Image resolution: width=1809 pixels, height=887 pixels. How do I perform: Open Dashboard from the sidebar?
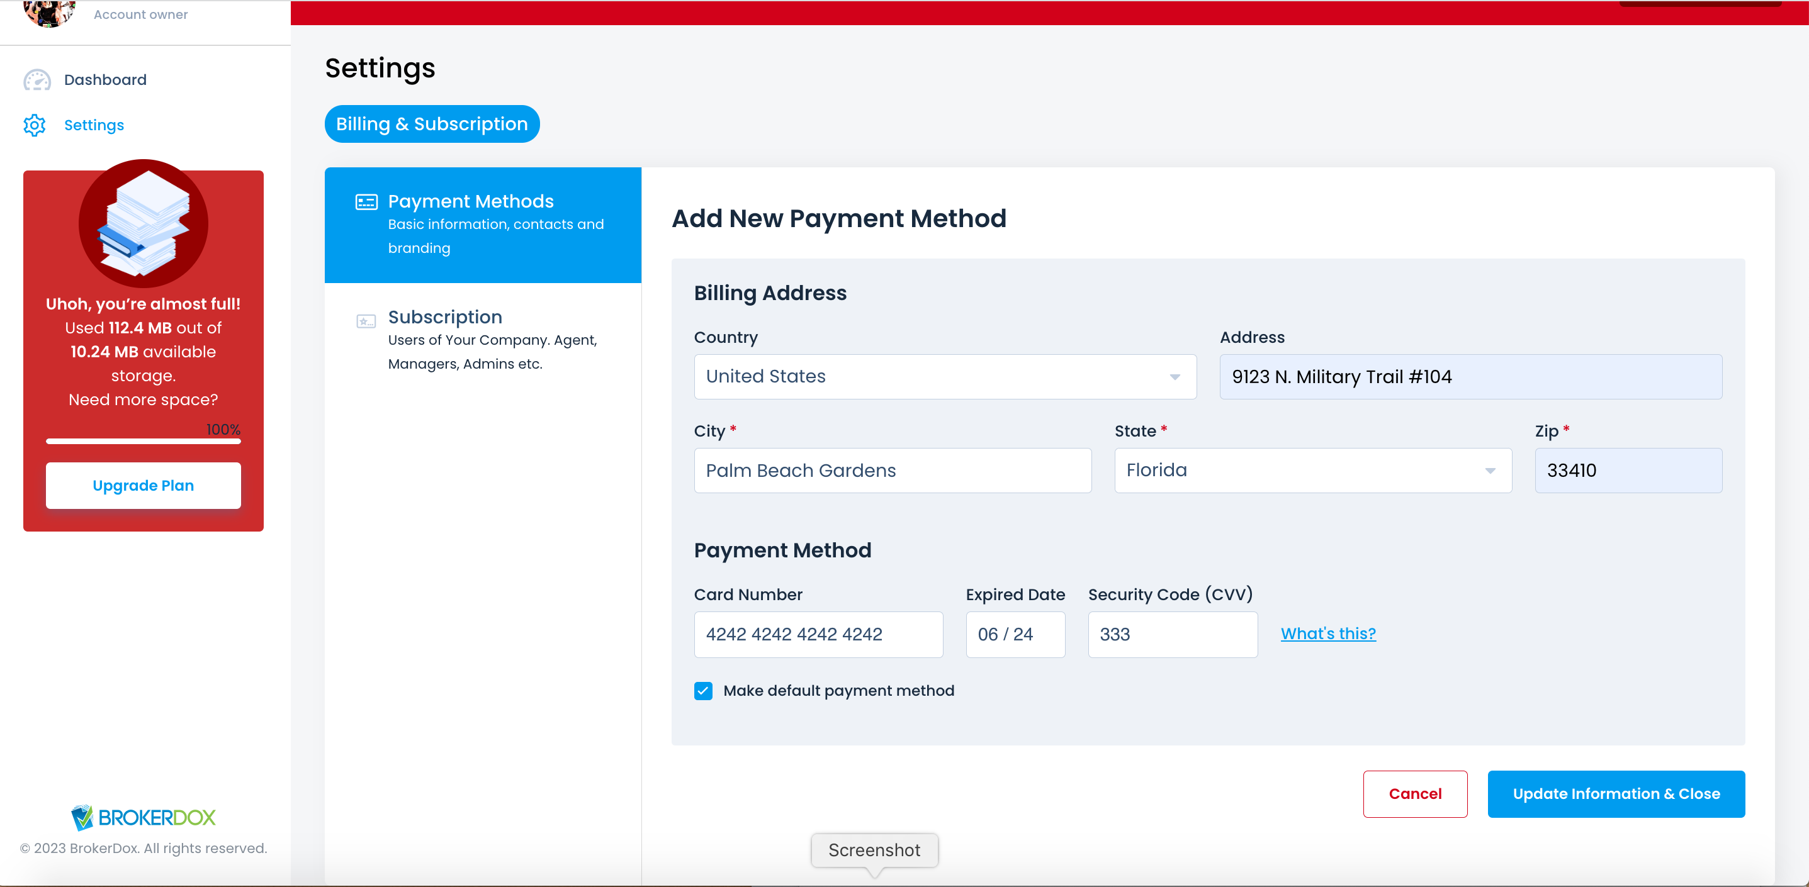[x=105, y=80]
